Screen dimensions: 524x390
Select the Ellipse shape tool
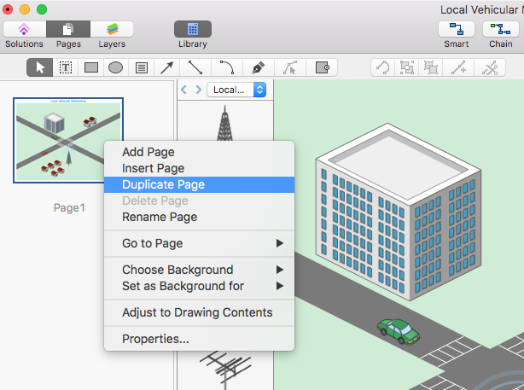[115, 67]
